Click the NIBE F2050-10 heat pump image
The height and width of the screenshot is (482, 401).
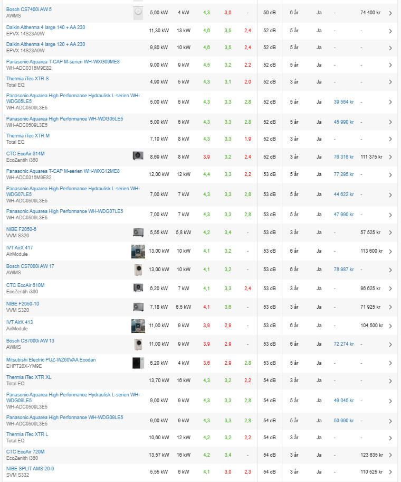(x=138, y=307)
